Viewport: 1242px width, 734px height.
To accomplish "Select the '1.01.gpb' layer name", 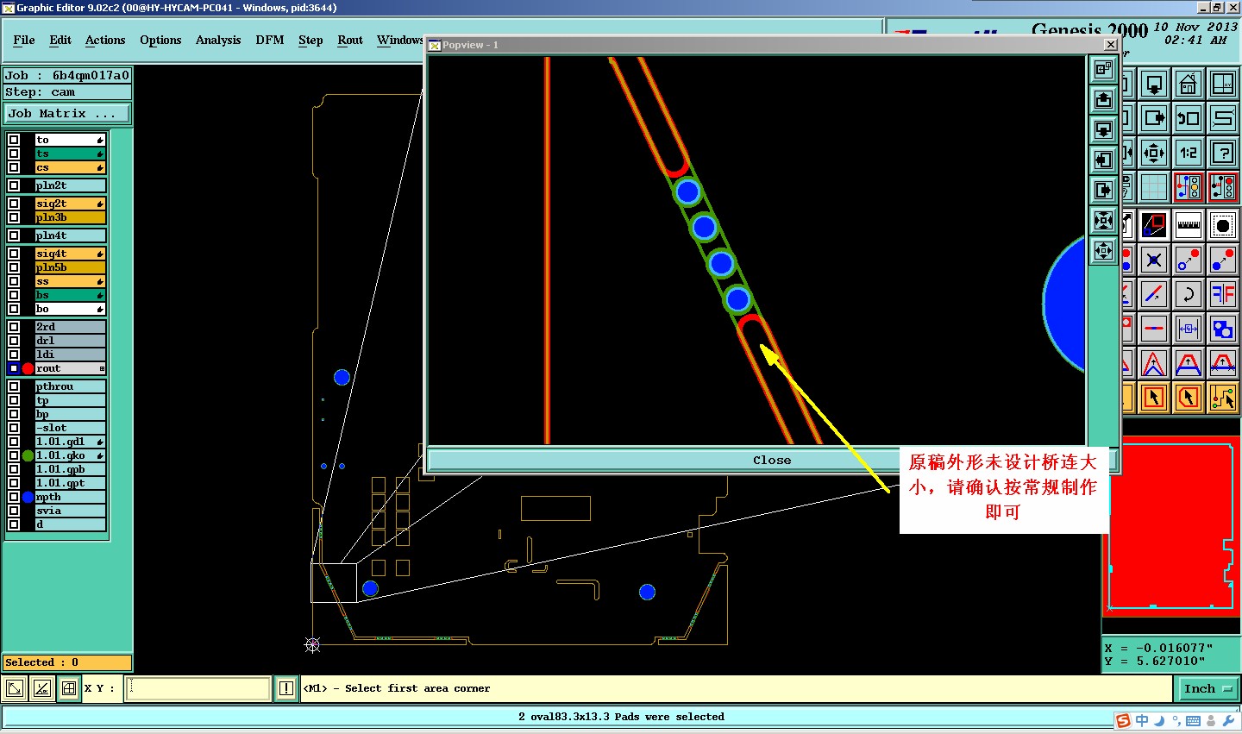I will [71, 469].
